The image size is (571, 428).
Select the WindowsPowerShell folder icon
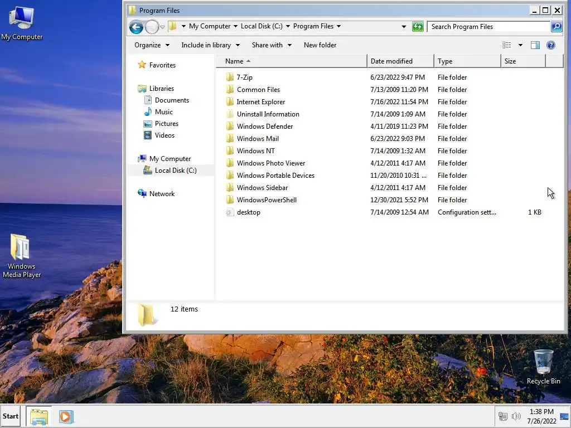click(230, 200)
